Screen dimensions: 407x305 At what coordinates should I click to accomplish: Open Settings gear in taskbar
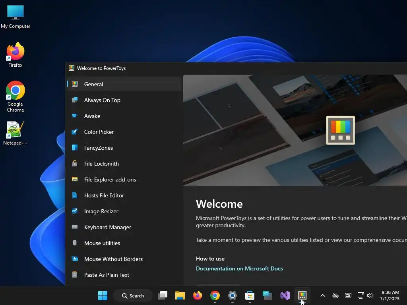[232, 295]
